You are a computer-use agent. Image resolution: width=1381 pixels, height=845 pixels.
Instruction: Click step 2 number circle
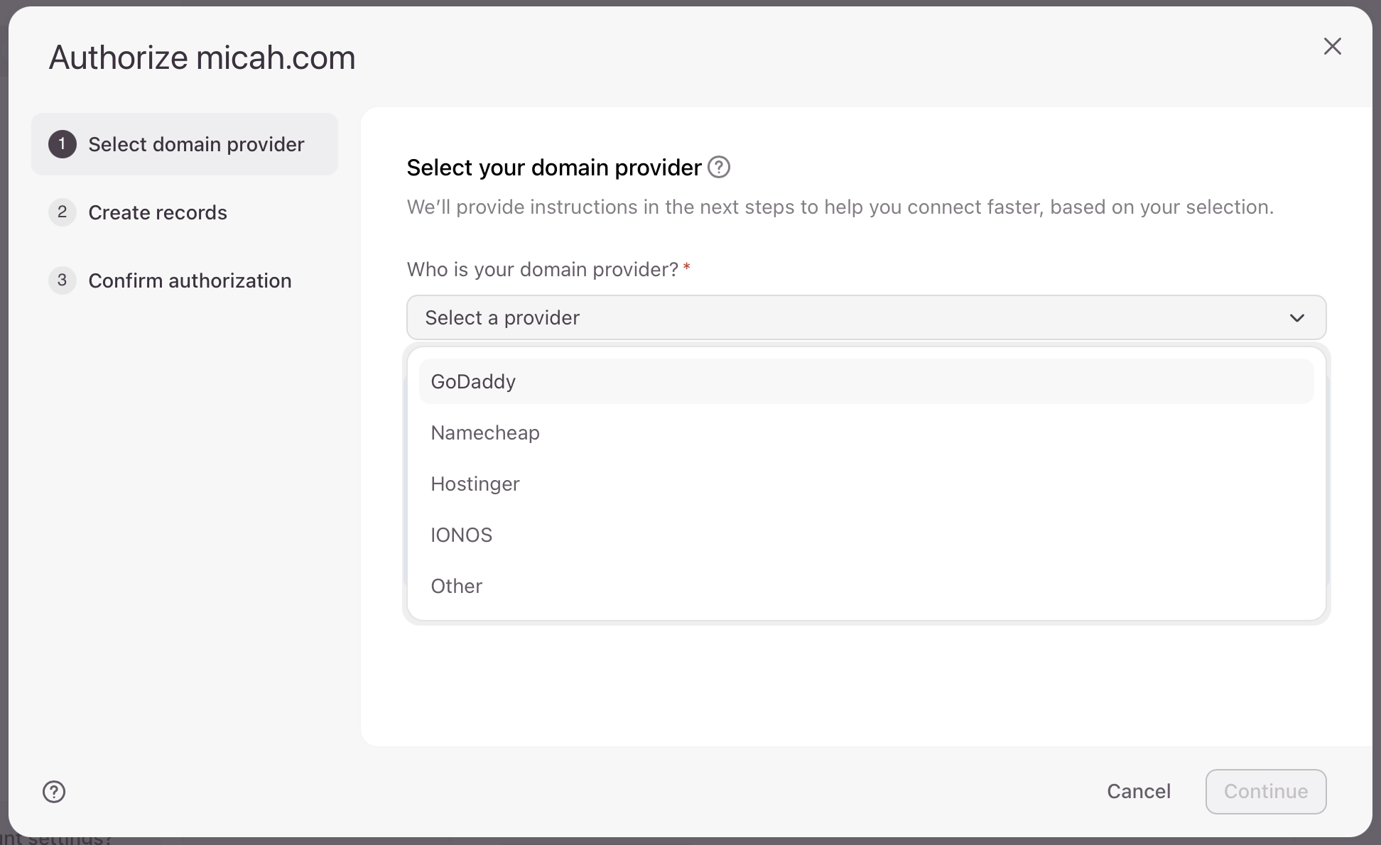click(63, 212)
